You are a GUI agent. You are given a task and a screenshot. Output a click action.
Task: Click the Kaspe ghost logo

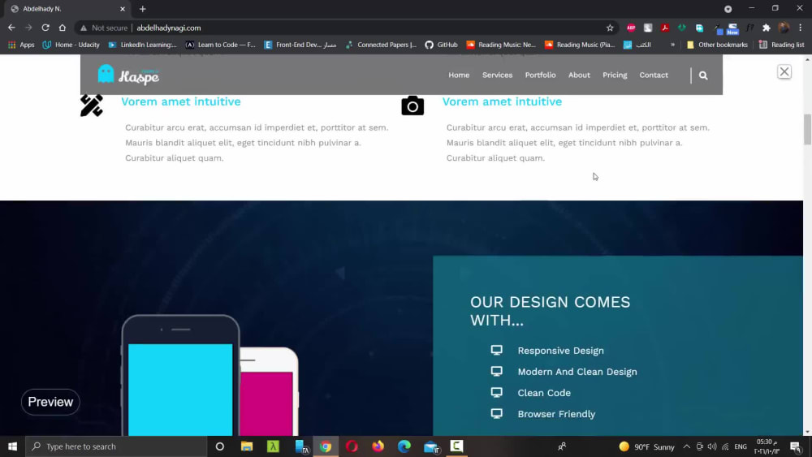pos(128,75)
